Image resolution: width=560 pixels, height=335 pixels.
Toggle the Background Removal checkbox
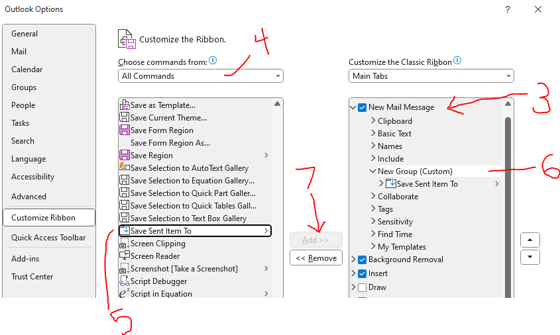[x=362, y=260]
